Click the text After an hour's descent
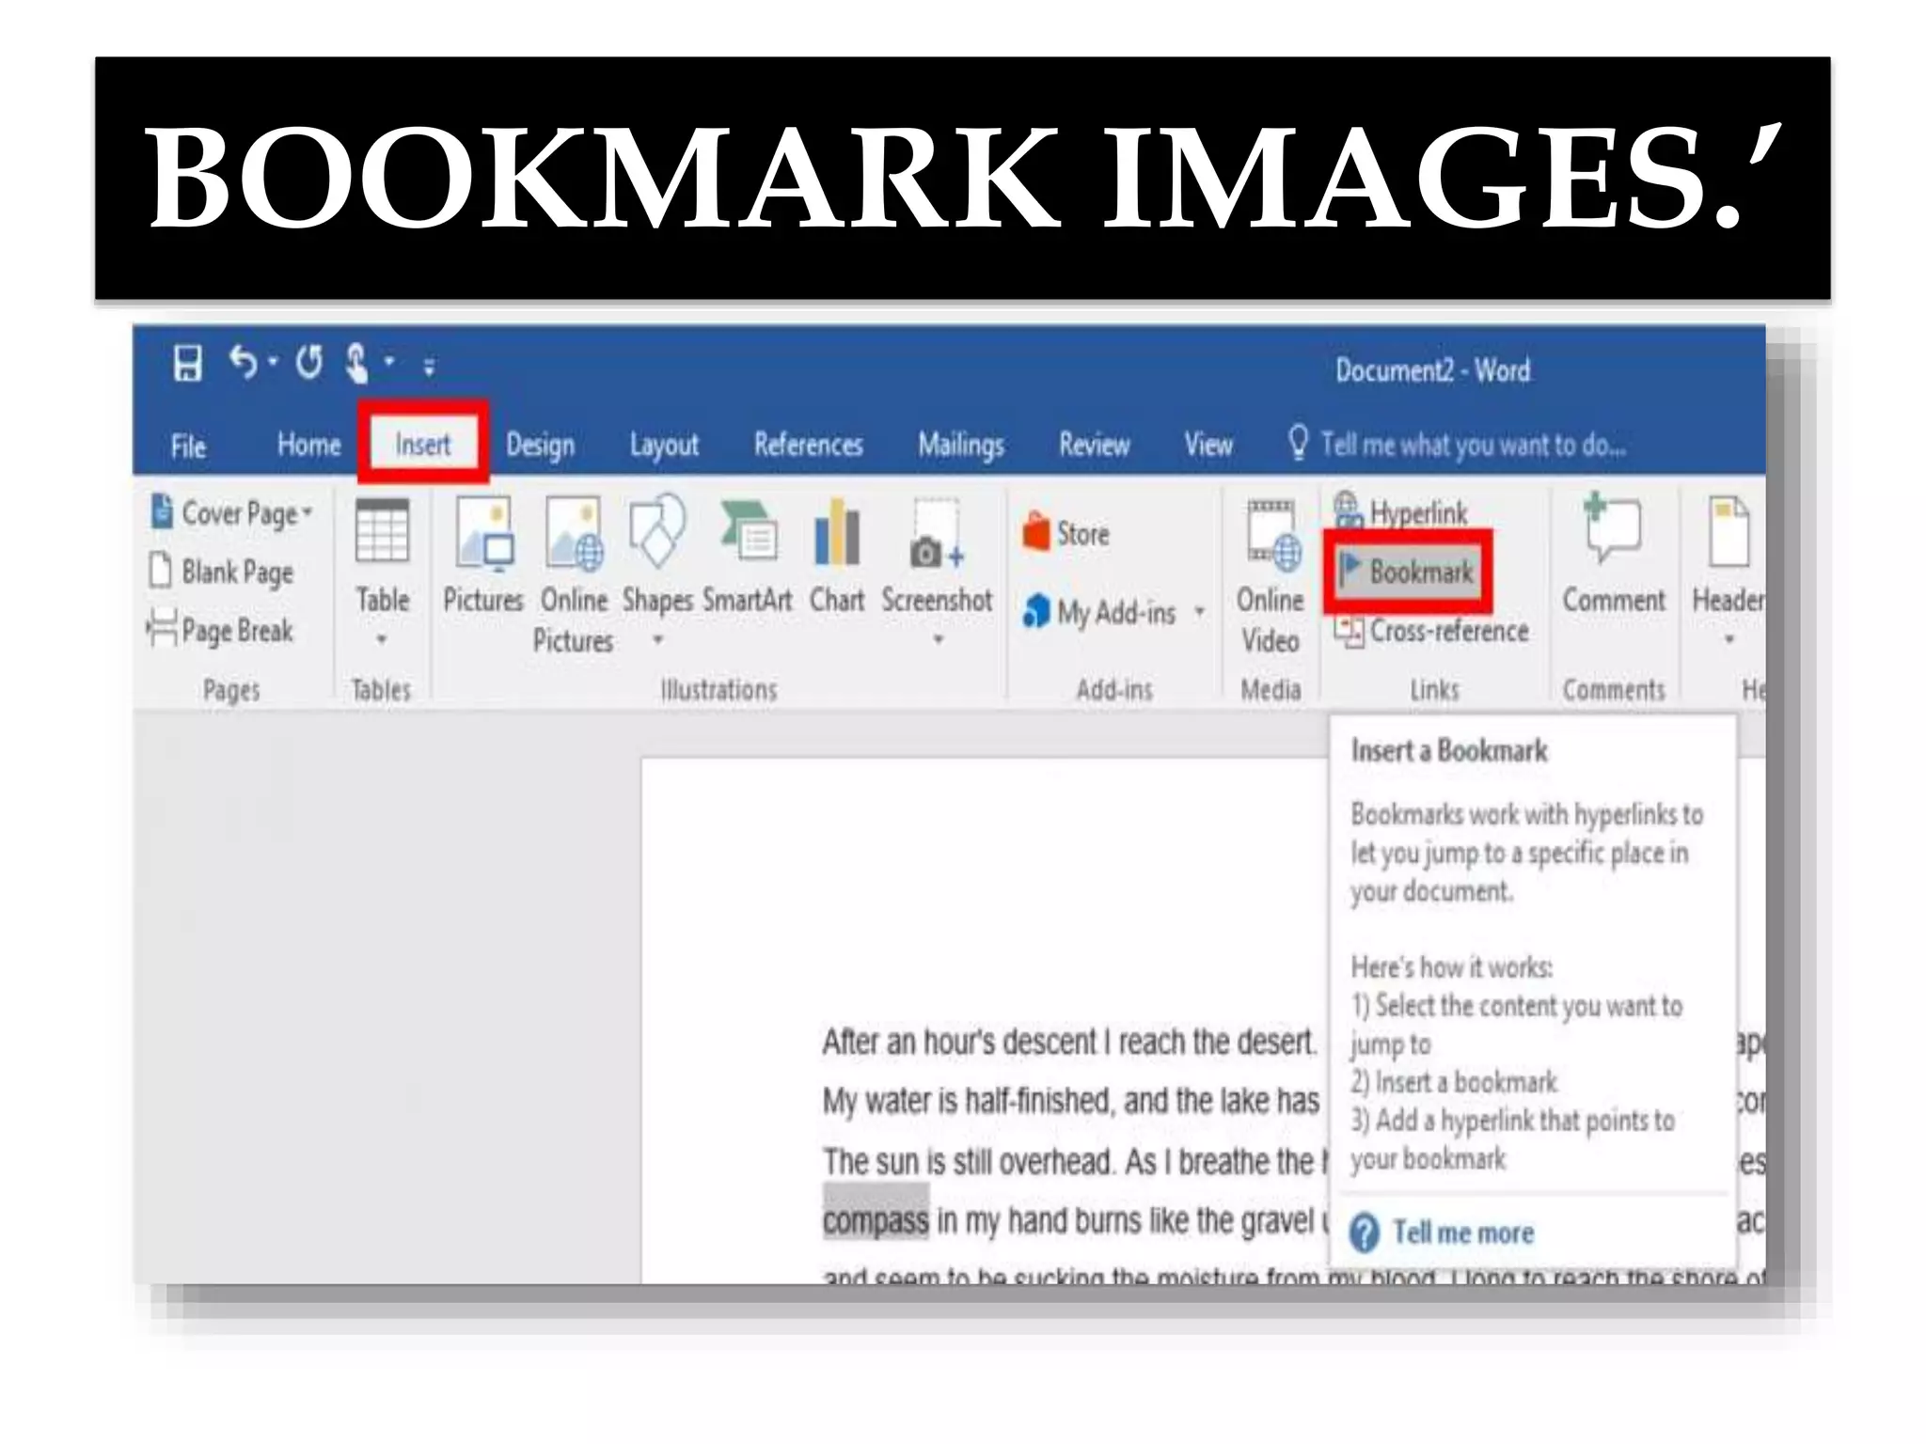The width and height of the screenshot is (1926, 1444). click(959, 1042)
